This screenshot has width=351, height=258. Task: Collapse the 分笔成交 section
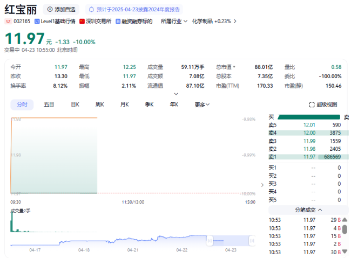point(321,210)
